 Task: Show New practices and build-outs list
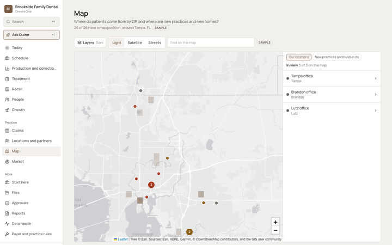click(x=337, y=57)
